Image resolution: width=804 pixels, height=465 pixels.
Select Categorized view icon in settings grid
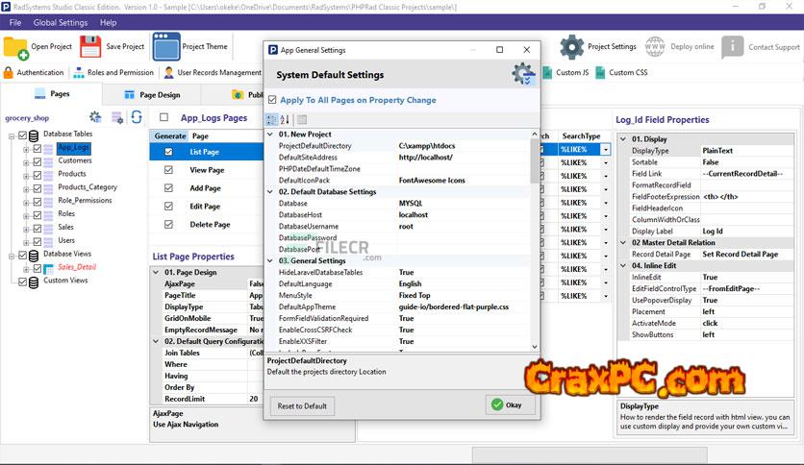coord(271,119)
